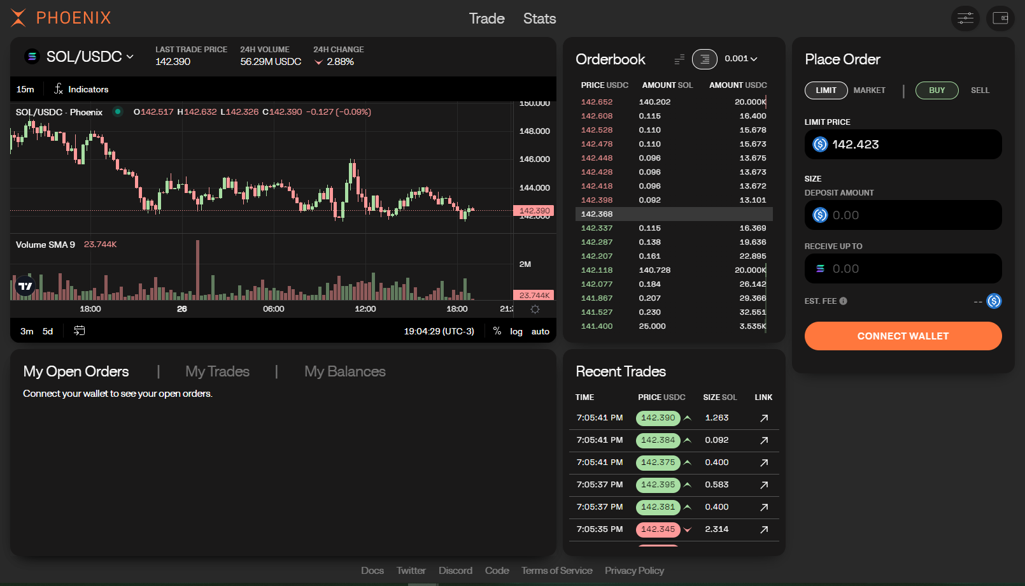Enable log scale on the chart
This screenshot has width=1025, height=586.
point(516,331)
